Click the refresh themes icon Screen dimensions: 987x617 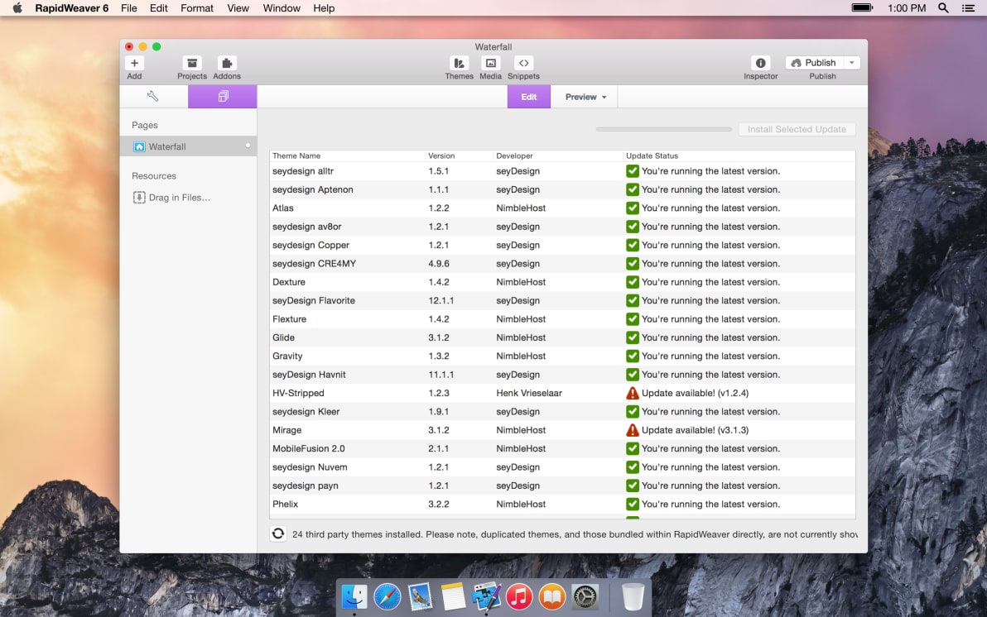click(x=277, y=533)
